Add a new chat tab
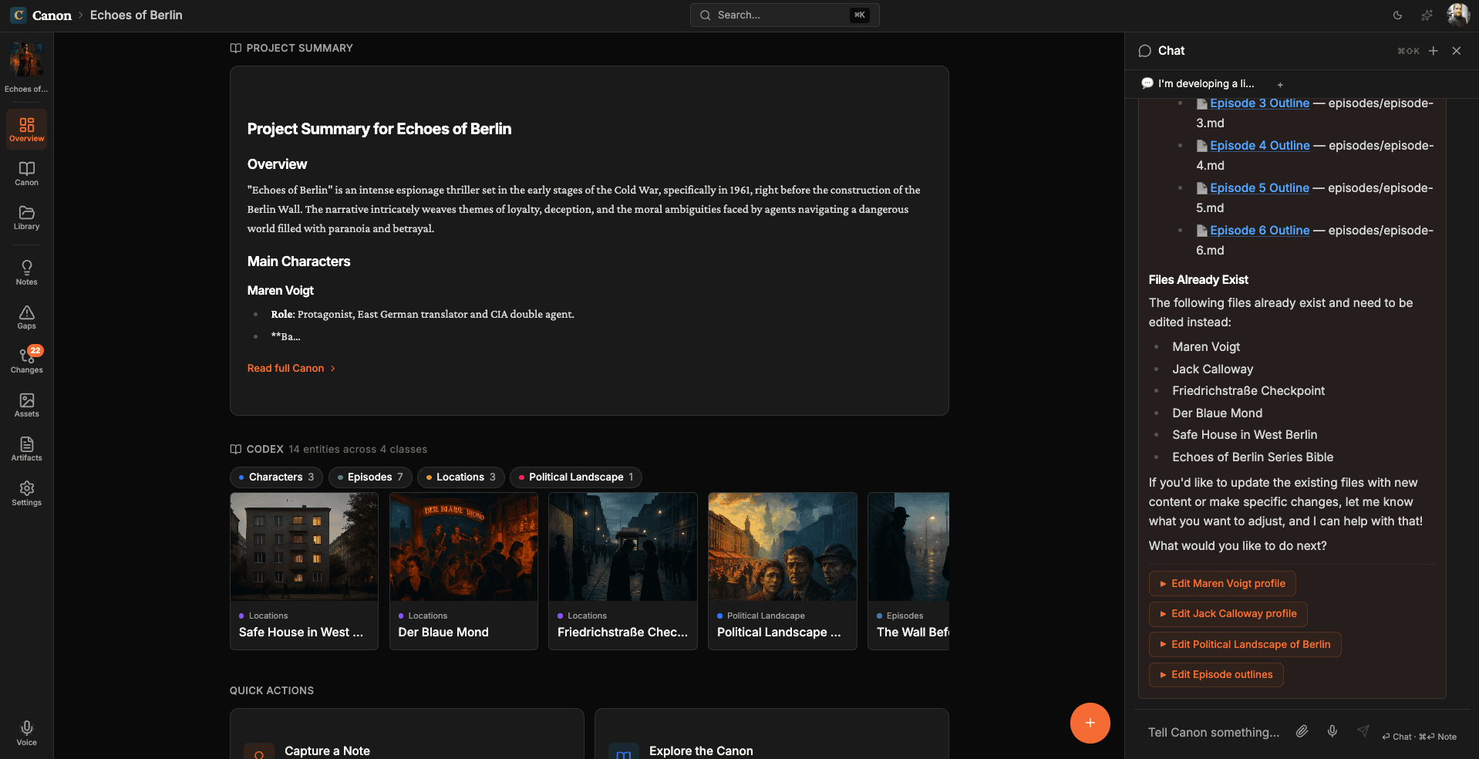This screenshot has height=759, width=1479. click(x=1280, y=84)
